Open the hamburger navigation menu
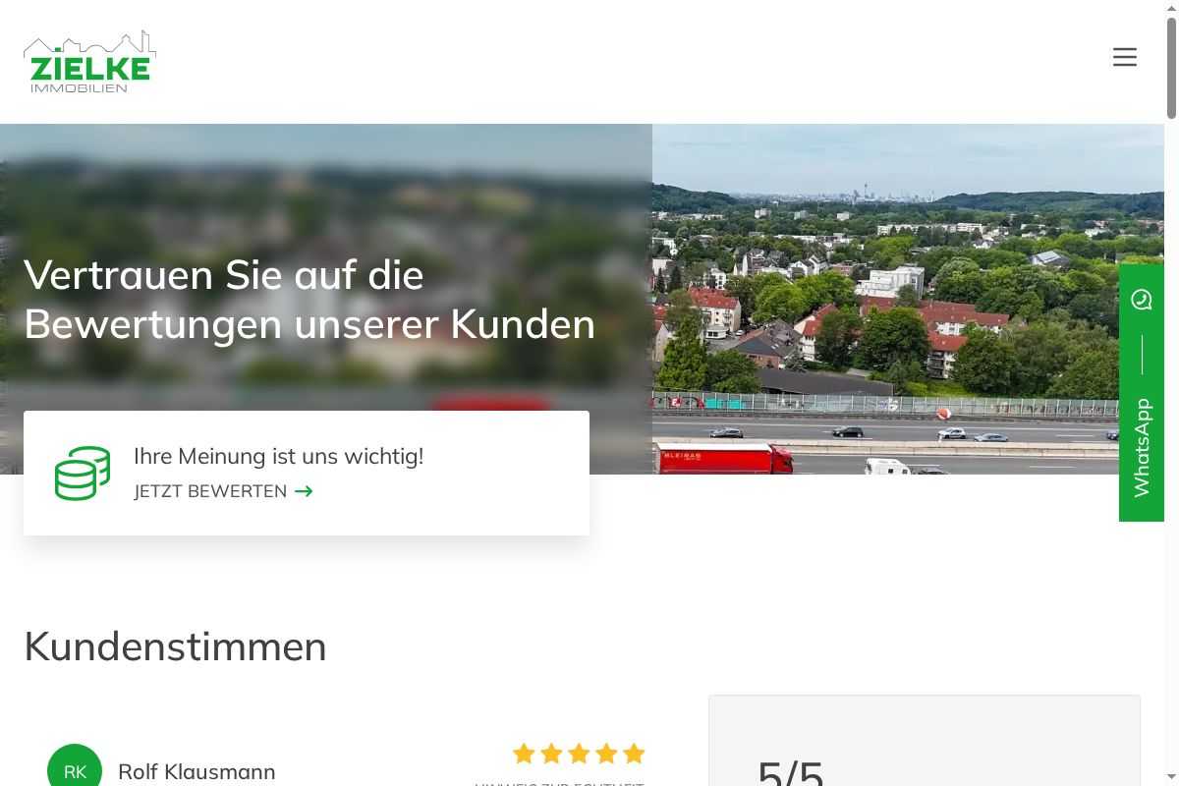Screen dimensions: 1179x786 coord(1125,57)
